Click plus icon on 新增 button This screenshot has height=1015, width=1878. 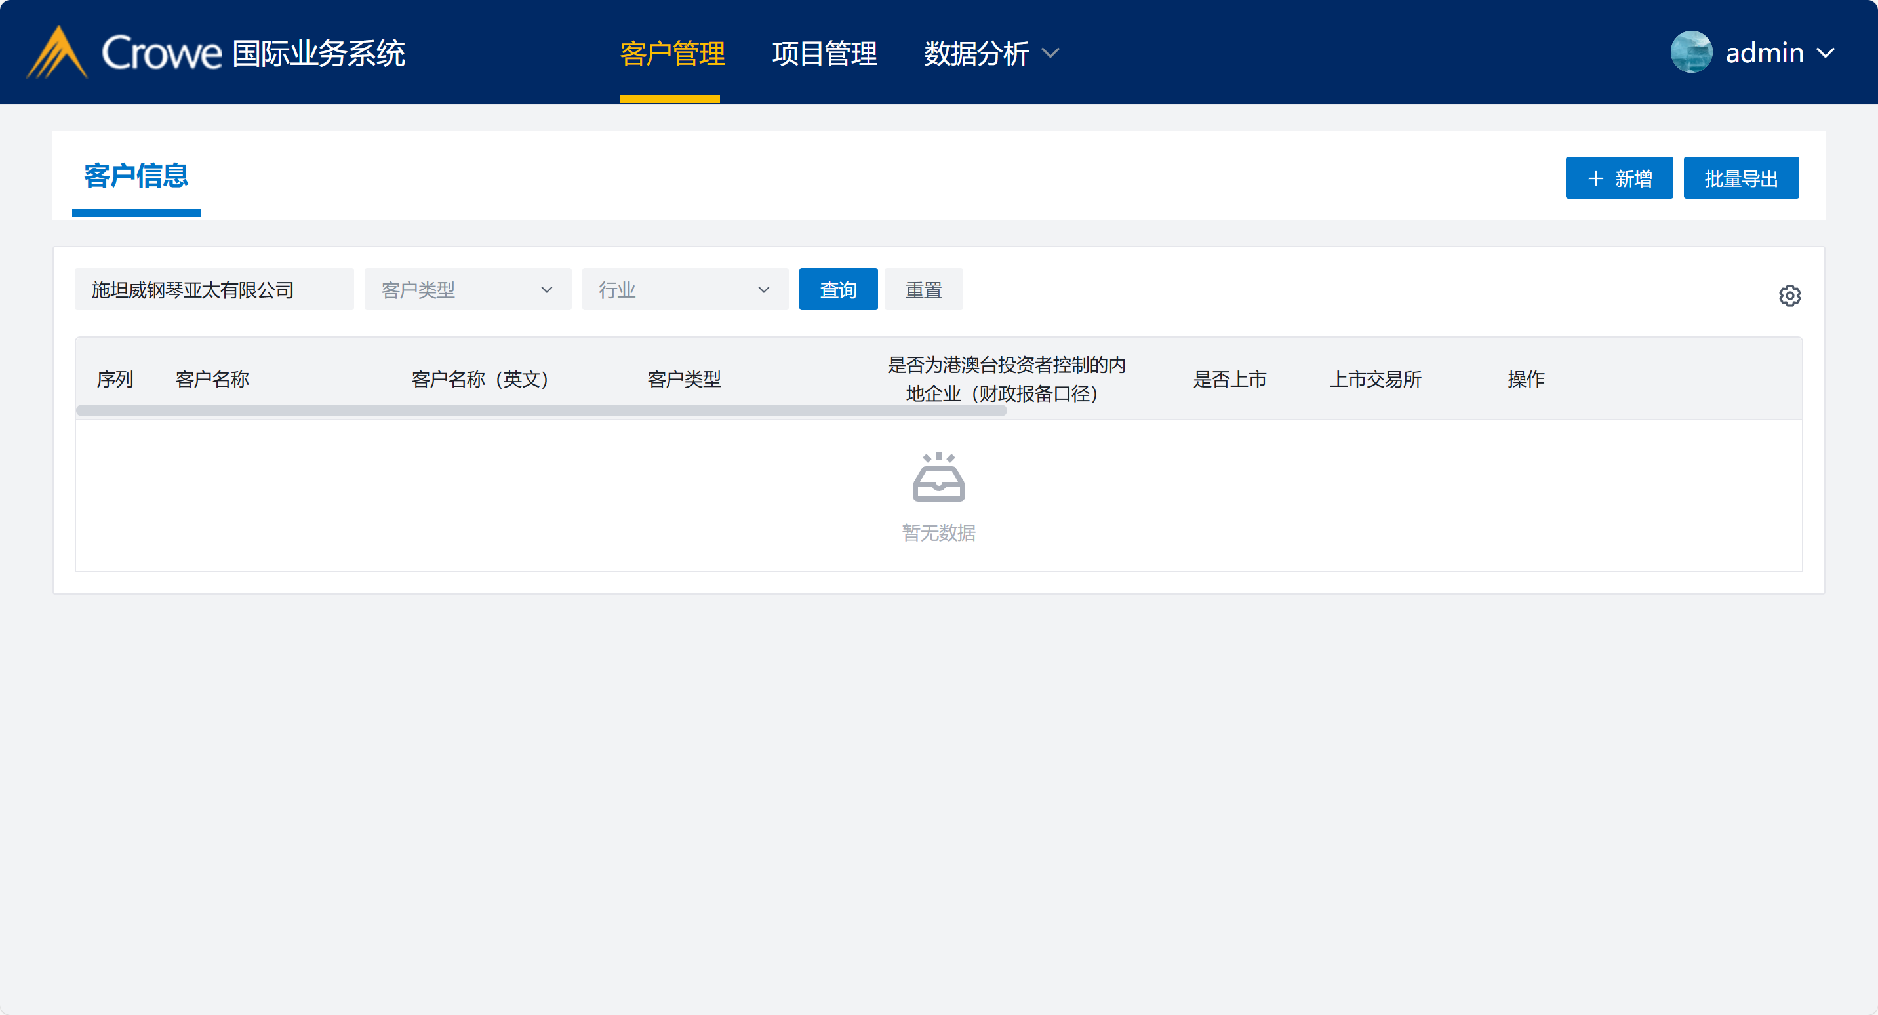pyautogui.click(x=1595, y=178)
